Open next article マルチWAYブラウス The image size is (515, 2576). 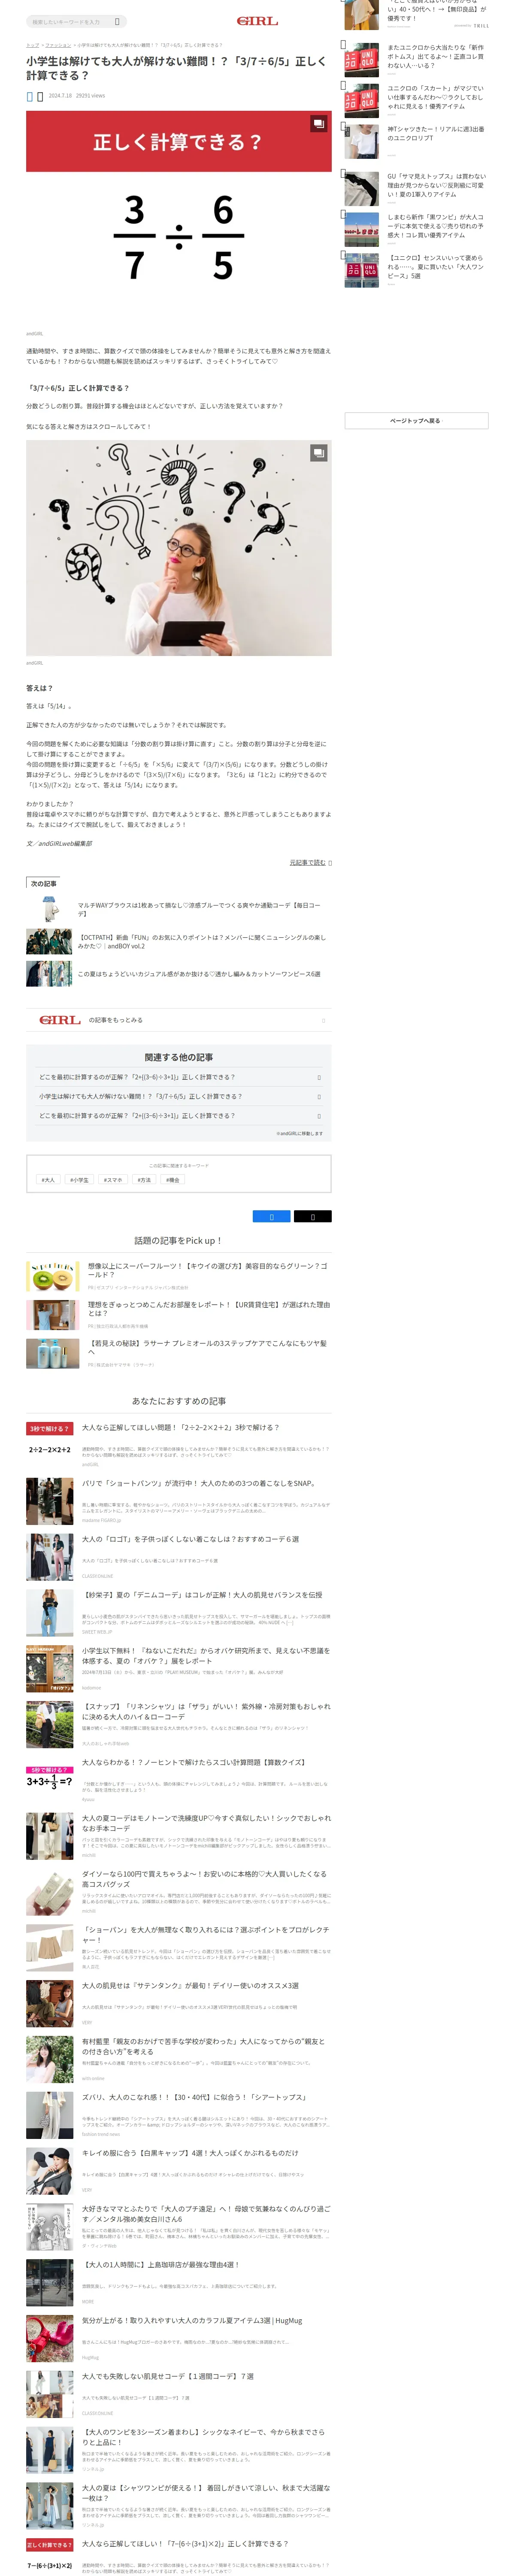tap(199, 909)
